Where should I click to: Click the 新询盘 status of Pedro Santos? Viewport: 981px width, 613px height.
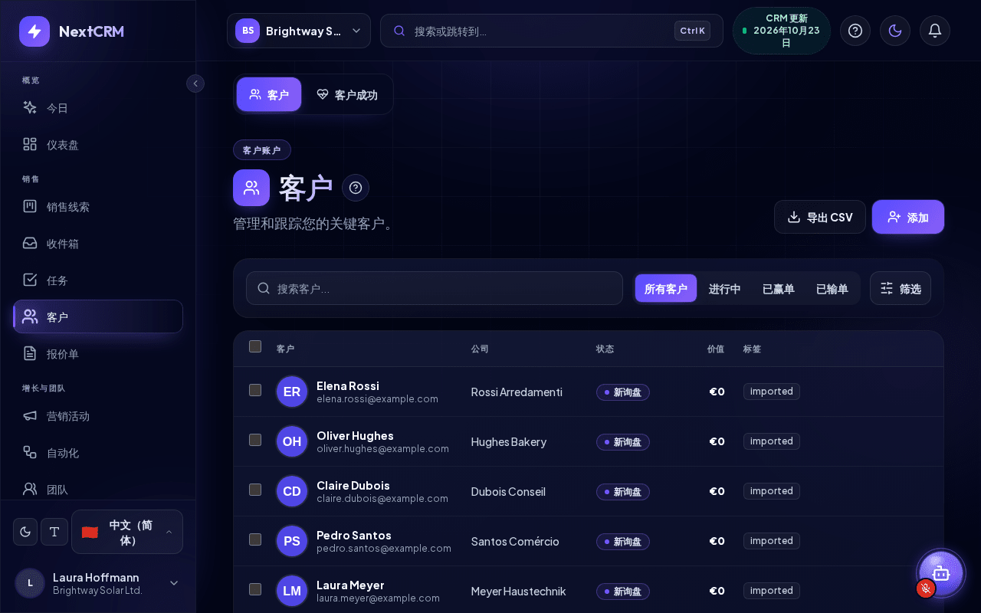click(x=623, y=542)
